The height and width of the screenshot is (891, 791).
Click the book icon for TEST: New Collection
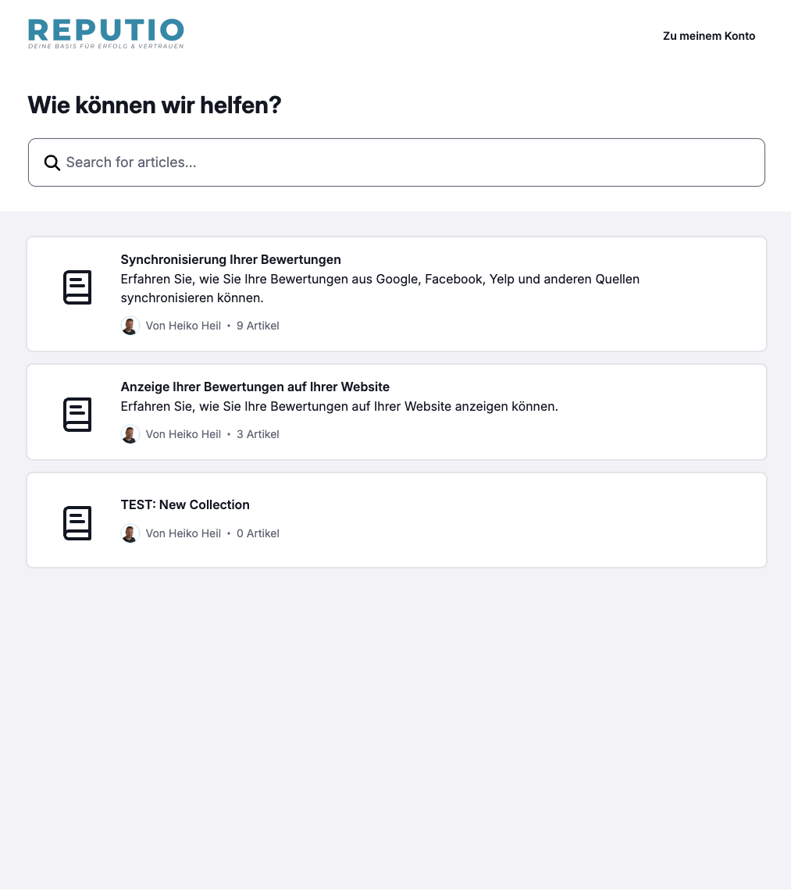pos(77,523)
